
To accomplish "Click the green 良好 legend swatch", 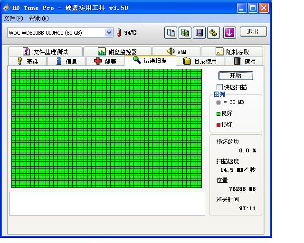I will [218, 114].
